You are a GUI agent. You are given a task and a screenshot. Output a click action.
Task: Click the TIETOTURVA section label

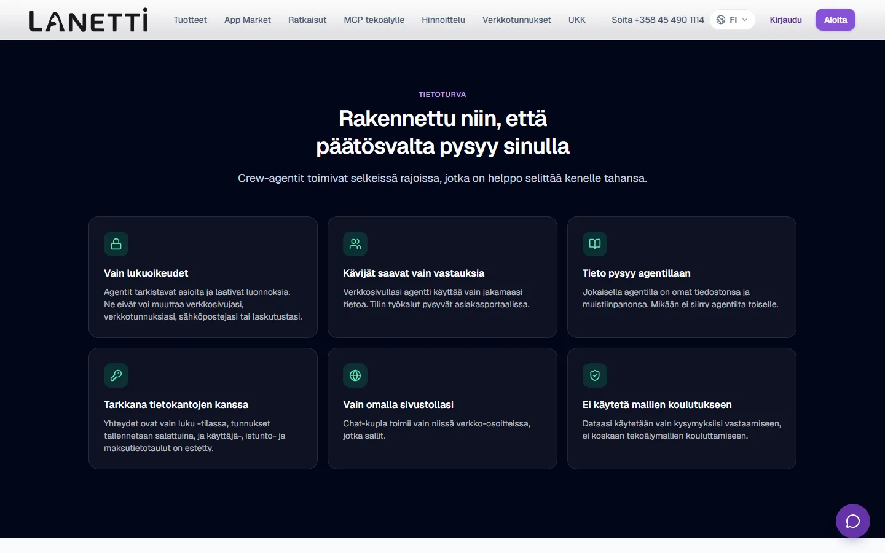pos(442,95)
